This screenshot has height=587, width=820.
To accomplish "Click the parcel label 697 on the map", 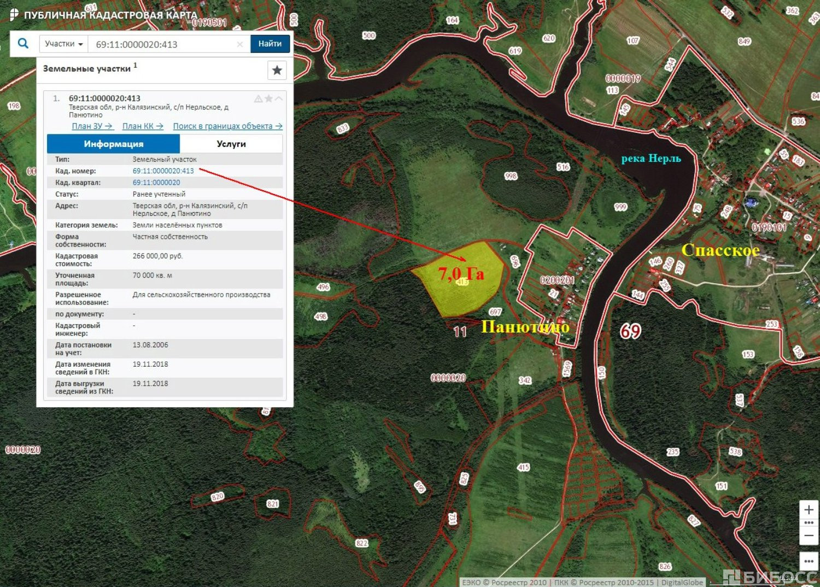I will 495,312.
